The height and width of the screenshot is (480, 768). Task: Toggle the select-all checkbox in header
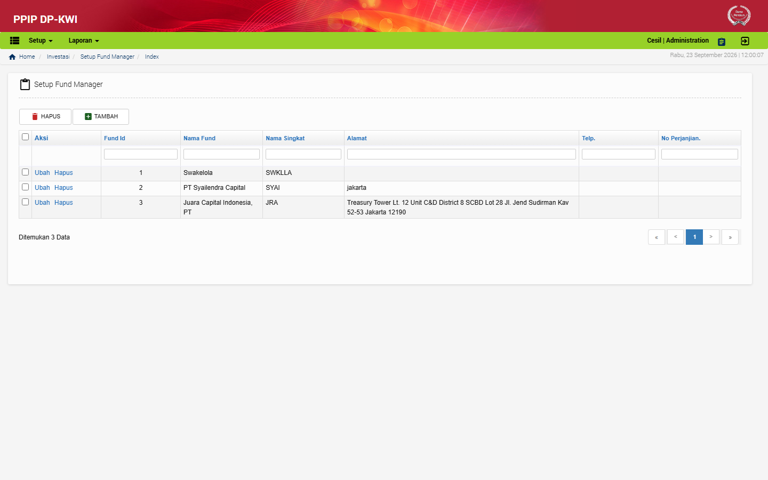pos(25,137)
